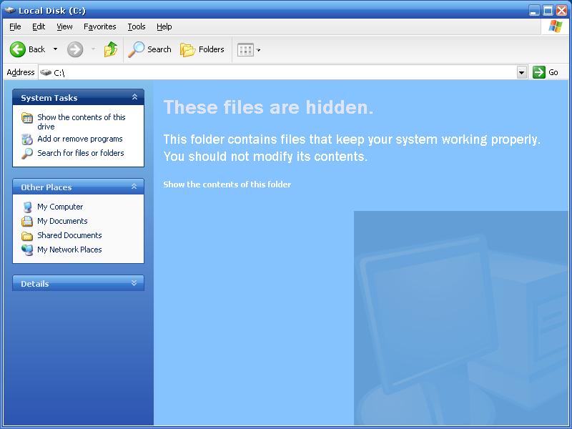
Task: Open the Tools menu
Action: point(137,26)
